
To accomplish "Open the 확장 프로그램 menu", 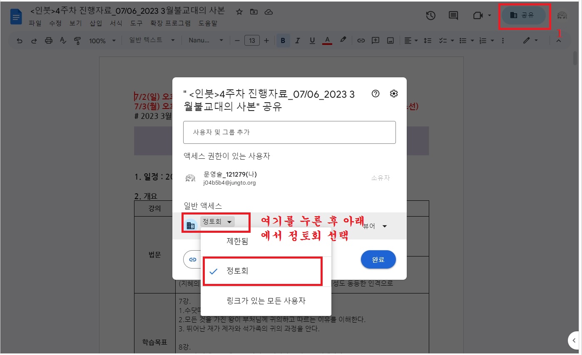I will [x=171, y=23].
